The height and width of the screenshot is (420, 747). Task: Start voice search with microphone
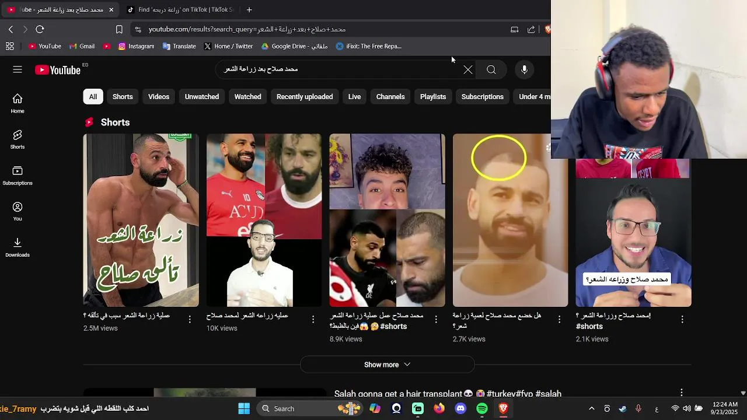pyautogui.click(x=524, y=70)
